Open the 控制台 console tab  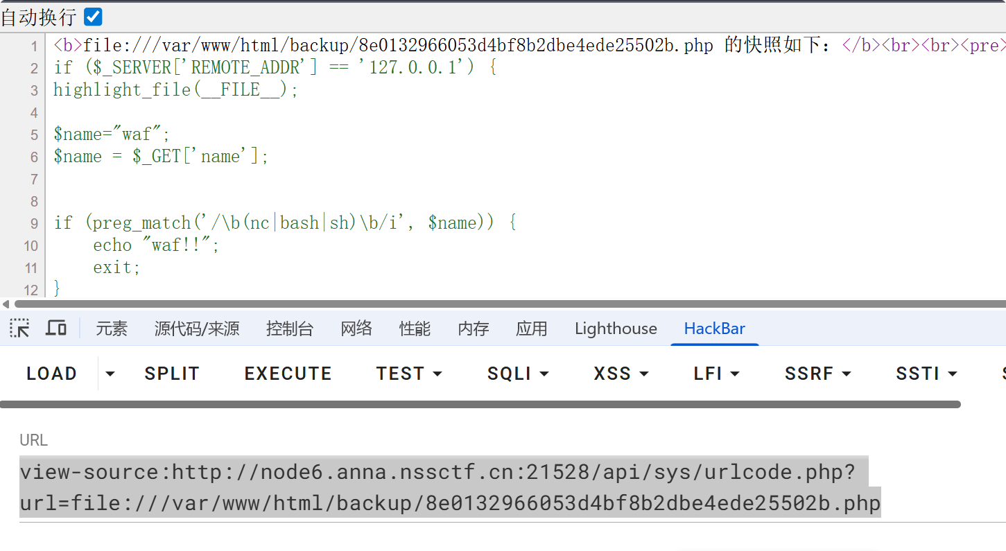tap(290, 329)
